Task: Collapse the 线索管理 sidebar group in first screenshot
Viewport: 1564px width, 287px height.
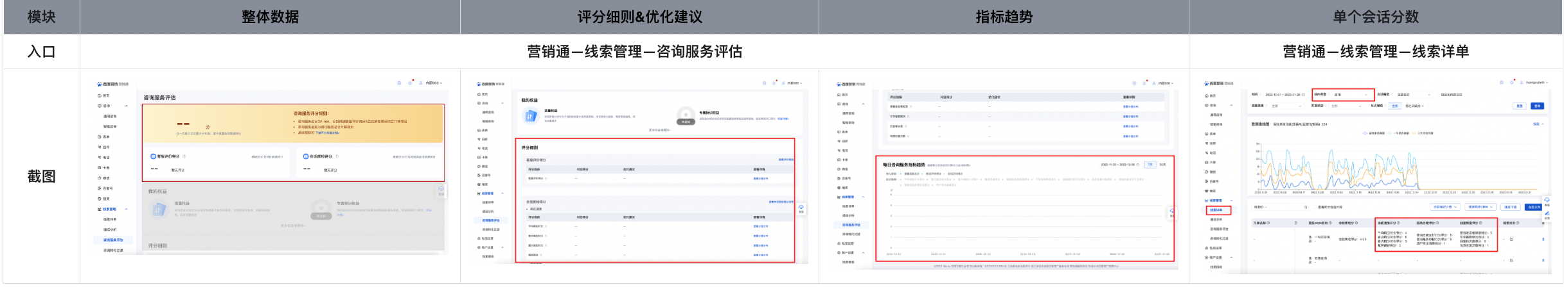Action: pos(126,209)
